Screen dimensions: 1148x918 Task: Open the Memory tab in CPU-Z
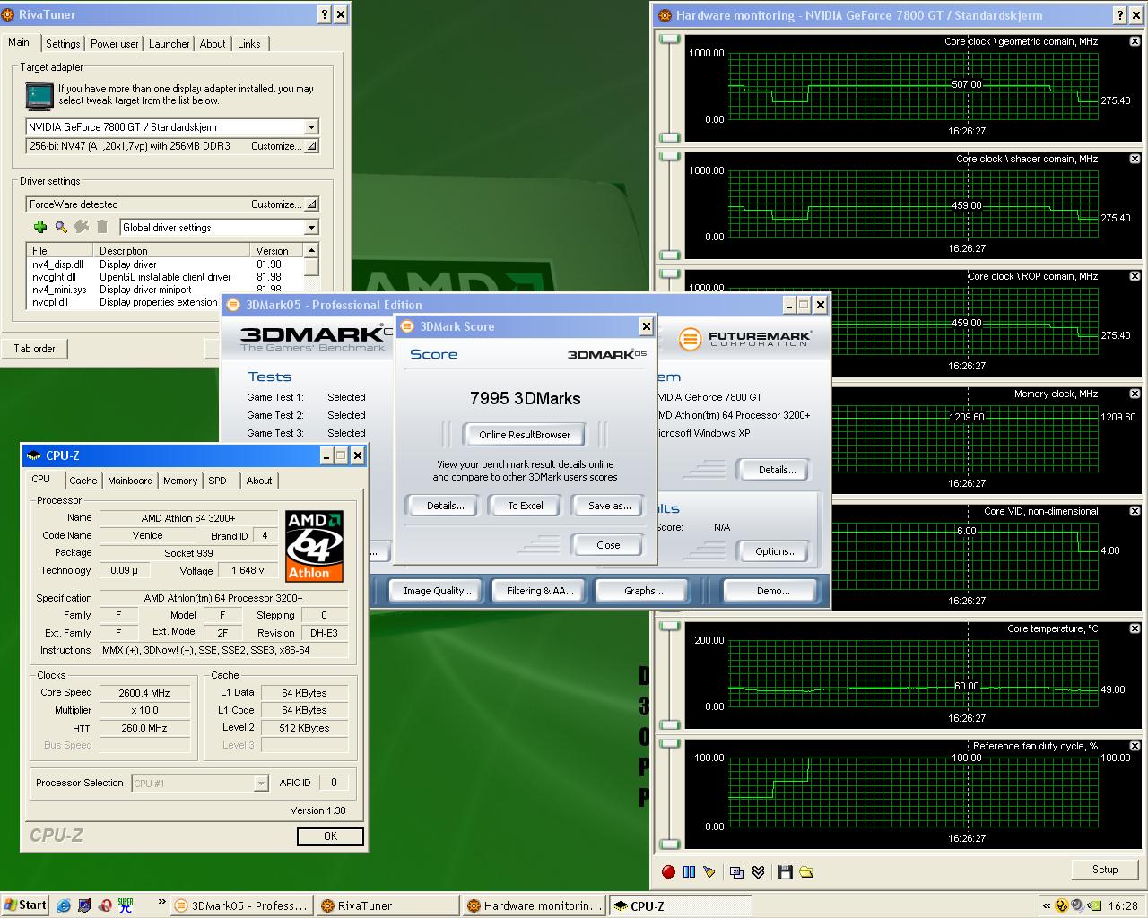(180, 481)
